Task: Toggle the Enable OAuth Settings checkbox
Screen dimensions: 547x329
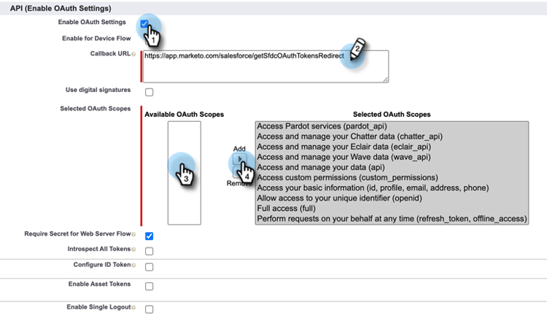Action: 144,24
